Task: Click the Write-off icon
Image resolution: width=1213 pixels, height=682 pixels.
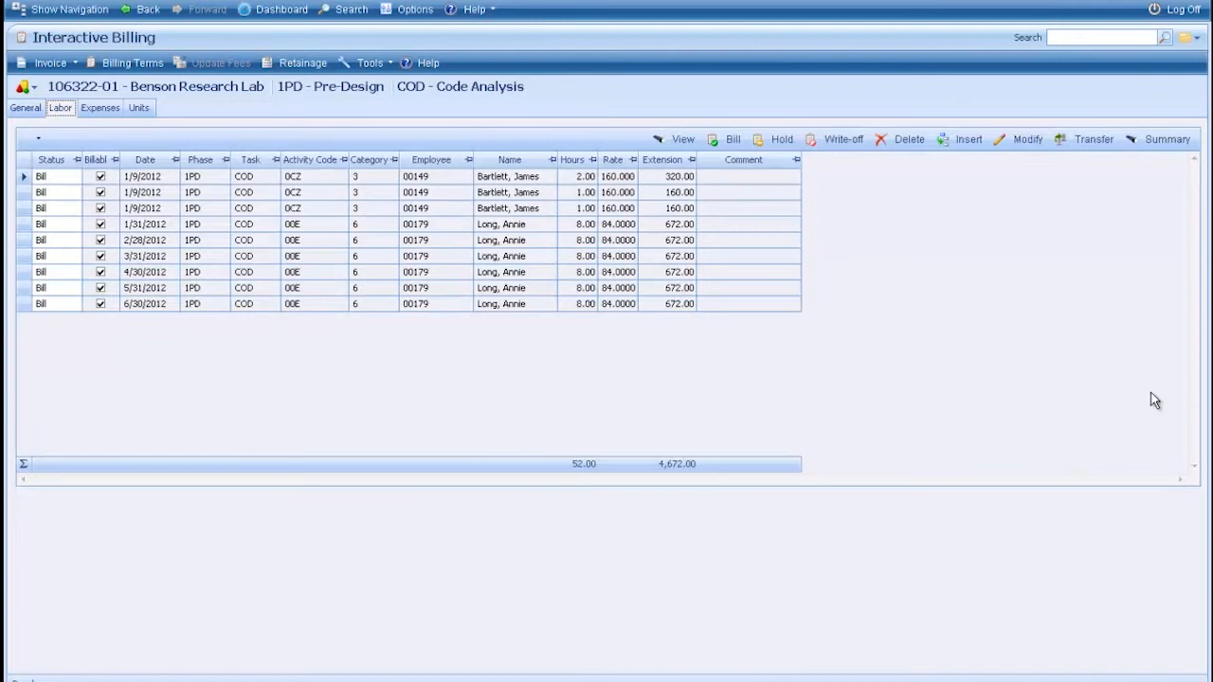Action: pos(811,139)
